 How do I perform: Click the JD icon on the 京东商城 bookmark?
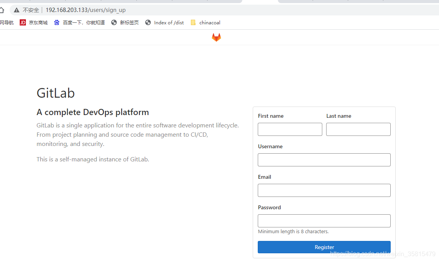pos(22,22)
